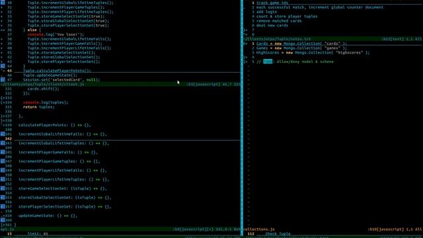Click 'Allow/deny model & schema' comment text

click(x=305, y=61)
